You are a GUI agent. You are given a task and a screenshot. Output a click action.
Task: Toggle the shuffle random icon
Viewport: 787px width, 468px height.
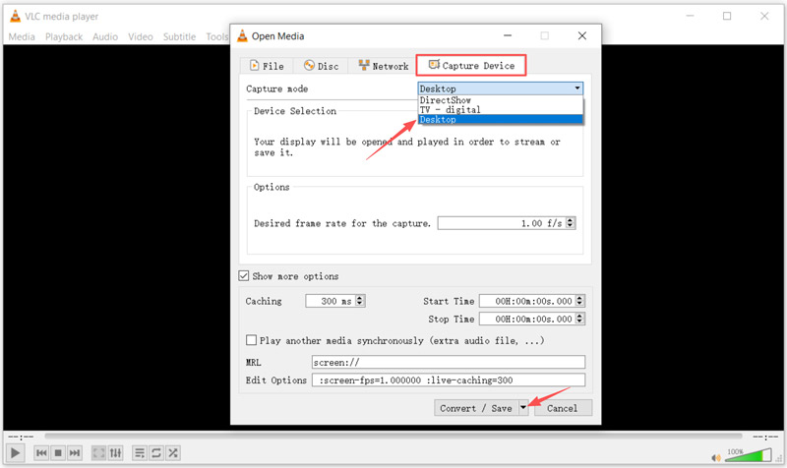(x=173, y=453)
